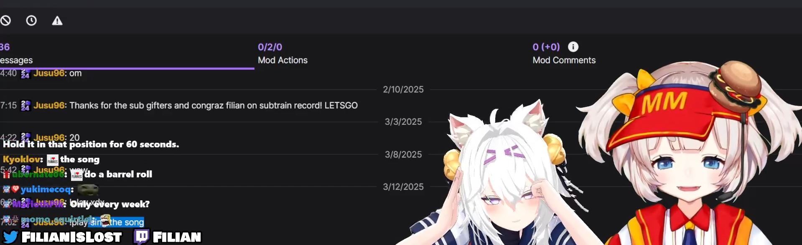The image size is (802, 245).
Task: Open the Mod Comments info icon
Action: (573, 47)
